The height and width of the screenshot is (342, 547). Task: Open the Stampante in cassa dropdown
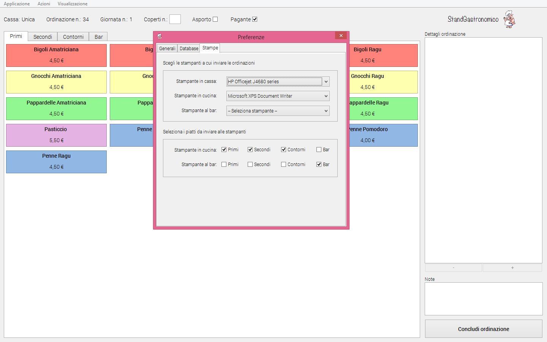278,81
